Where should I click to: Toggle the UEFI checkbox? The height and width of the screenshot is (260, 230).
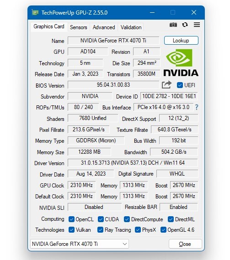(x=180, y=85)
